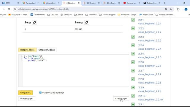190x107 pixels.
Task: Open the Информатика bookmarks folder
Action: coord(165,15)
